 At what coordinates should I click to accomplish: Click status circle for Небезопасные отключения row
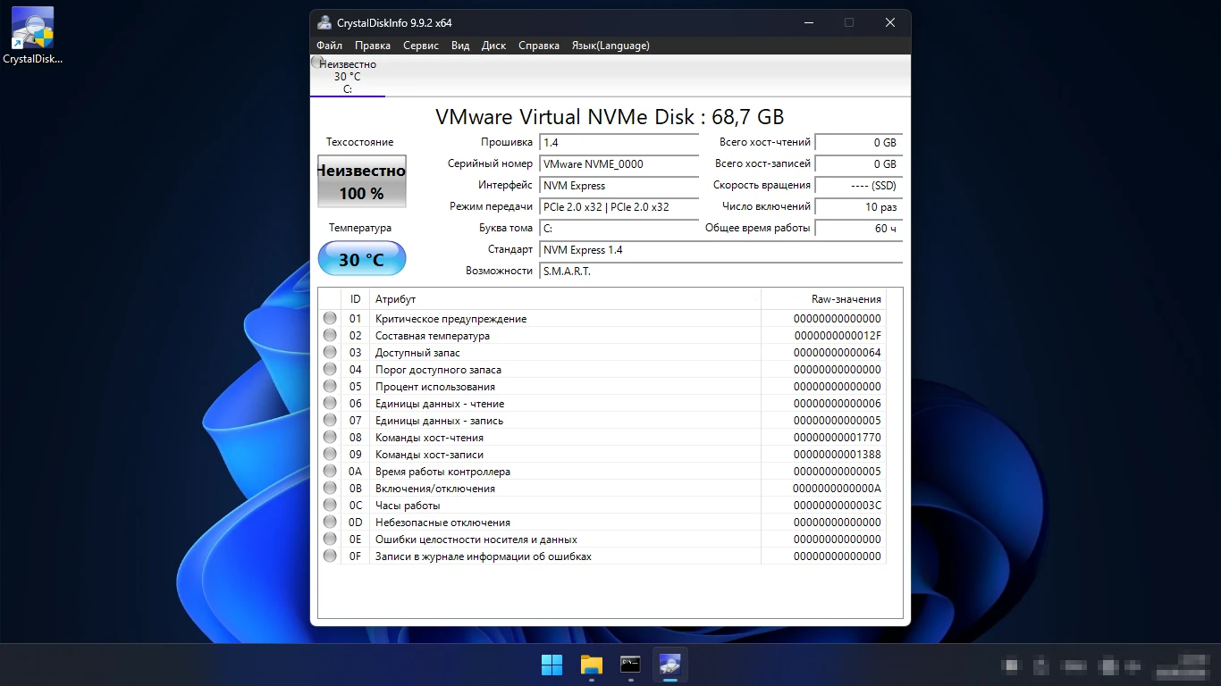(x=330, y=523)
